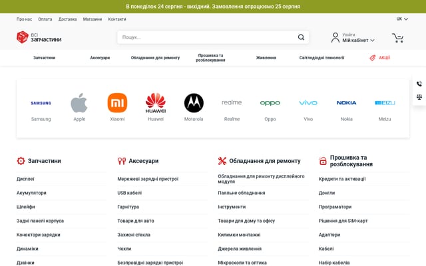The height and width of the screenshot is (266, 426).
Task: Open the Оплата link
Action: coord(45,19)
